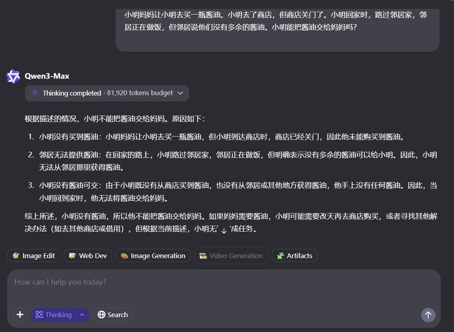
Task: Click the Qwen3-Max logo icon
Action: (13, 76)
